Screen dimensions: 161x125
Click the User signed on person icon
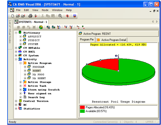point(25,93)
